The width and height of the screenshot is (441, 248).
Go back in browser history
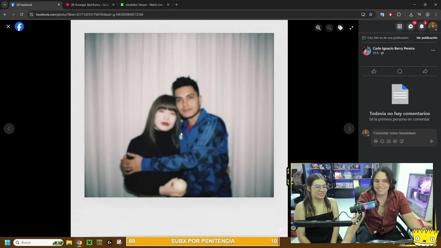(5, 14)
